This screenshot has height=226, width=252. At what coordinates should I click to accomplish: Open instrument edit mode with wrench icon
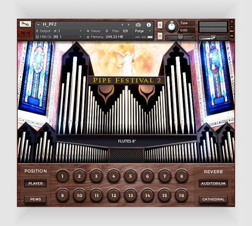[25, 24]
